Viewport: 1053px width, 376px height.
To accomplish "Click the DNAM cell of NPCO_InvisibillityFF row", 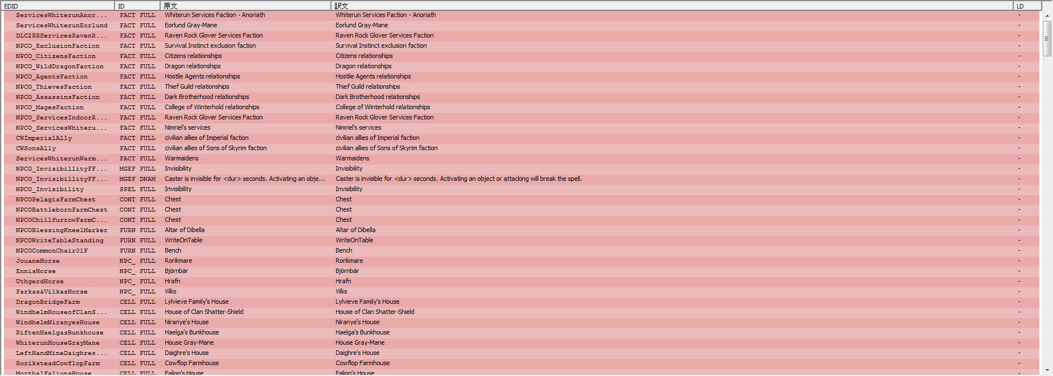I will coord(147,179).
